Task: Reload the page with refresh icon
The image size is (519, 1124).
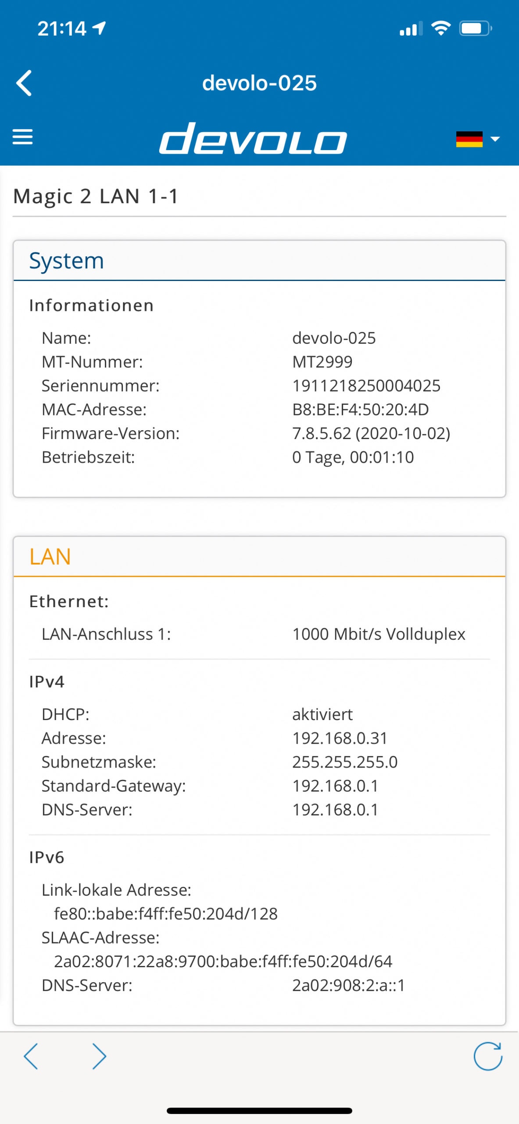Action: click(x=488, y=1056)
